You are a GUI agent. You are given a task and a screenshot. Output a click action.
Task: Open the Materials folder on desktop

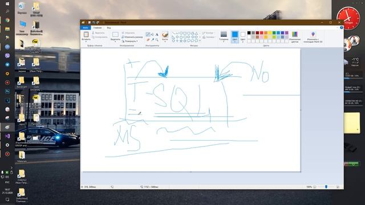[22, 157]
